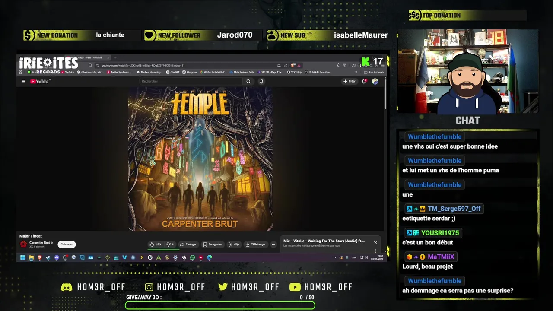The image size is (553, 311).
Task: Open The best streaming... bookmark
Action: pos(149,72)
